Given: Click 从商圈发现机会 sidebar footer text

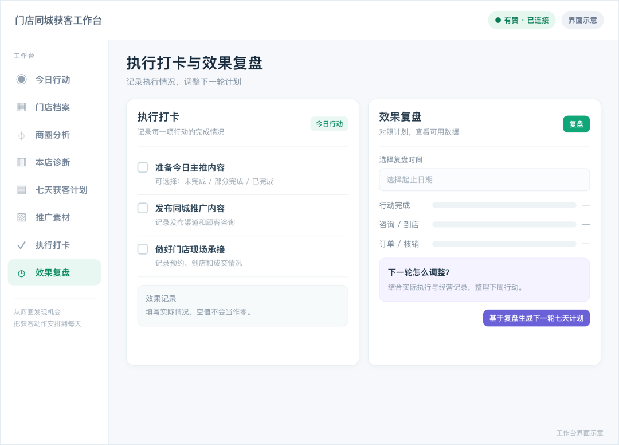Looking at the screenshot, I should tap(37, 312).
